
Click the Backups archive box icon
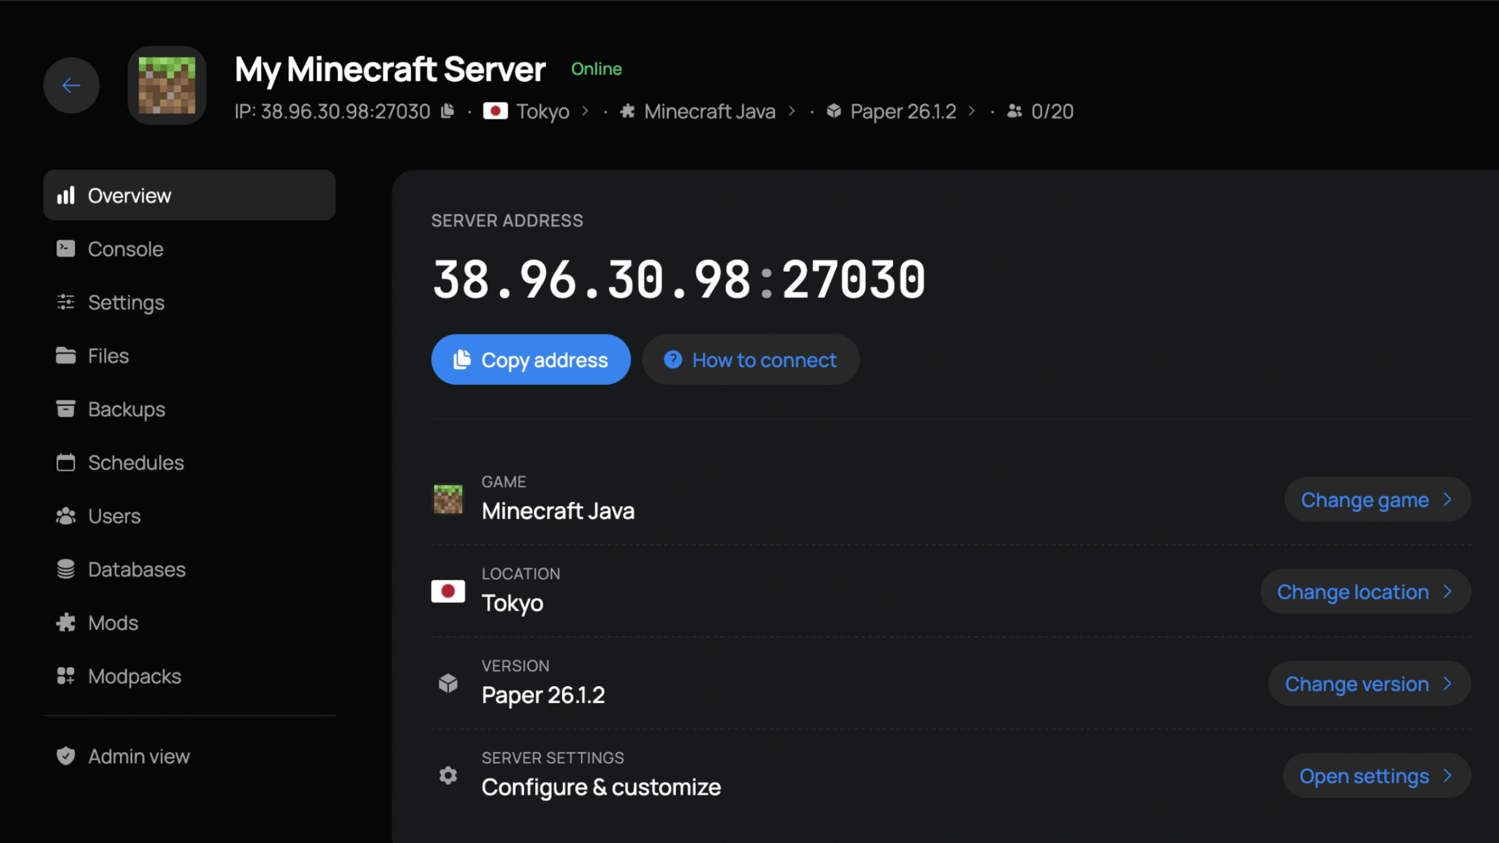(x=66, y=409)
